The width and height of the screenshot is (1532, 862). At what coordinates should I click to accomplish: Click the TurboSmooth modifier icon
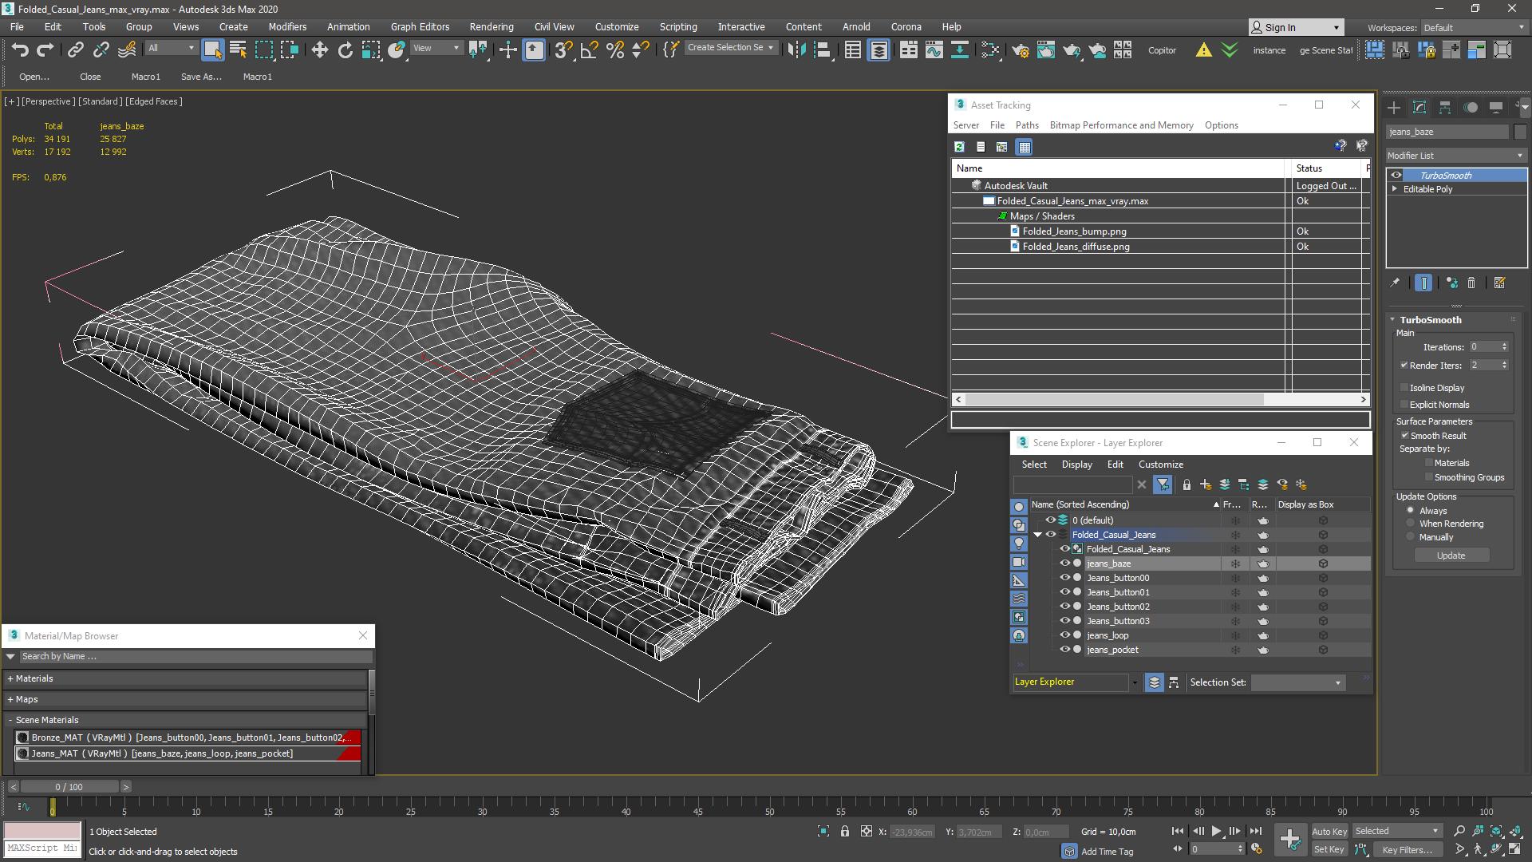point(1396,174)
